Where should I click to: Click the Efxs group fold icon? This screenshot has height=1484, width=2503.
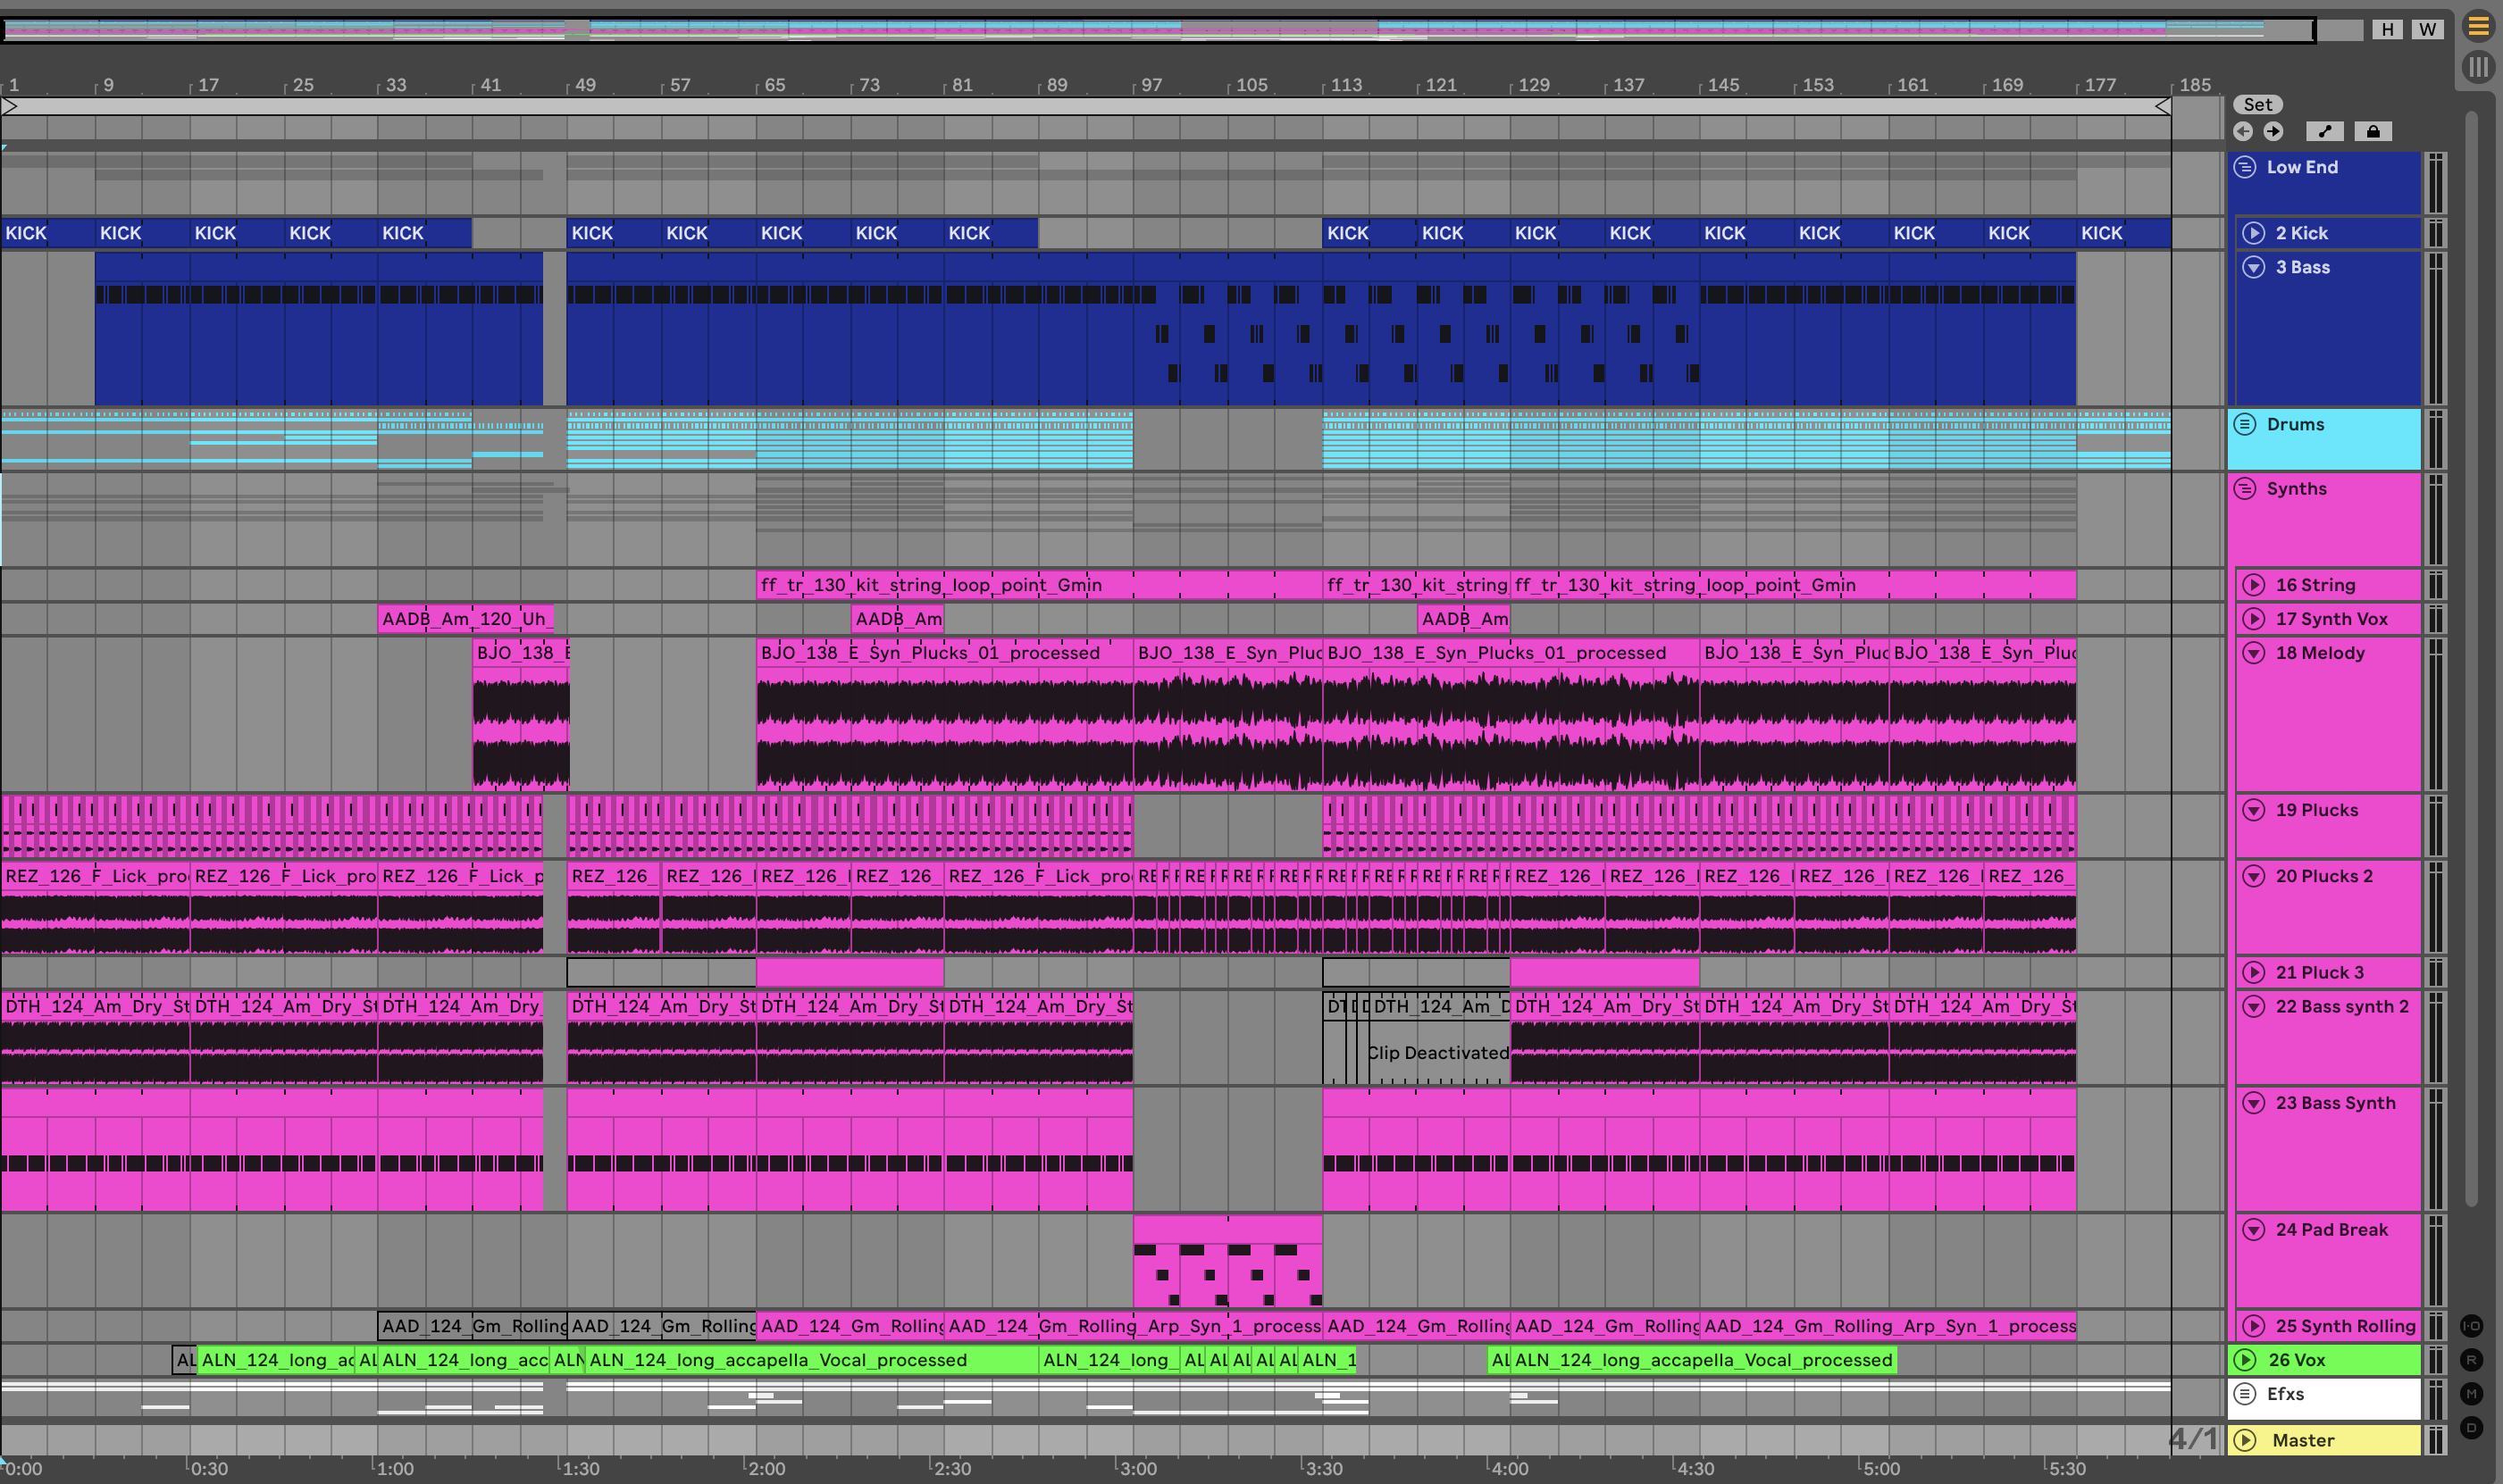(2245, 1393)
